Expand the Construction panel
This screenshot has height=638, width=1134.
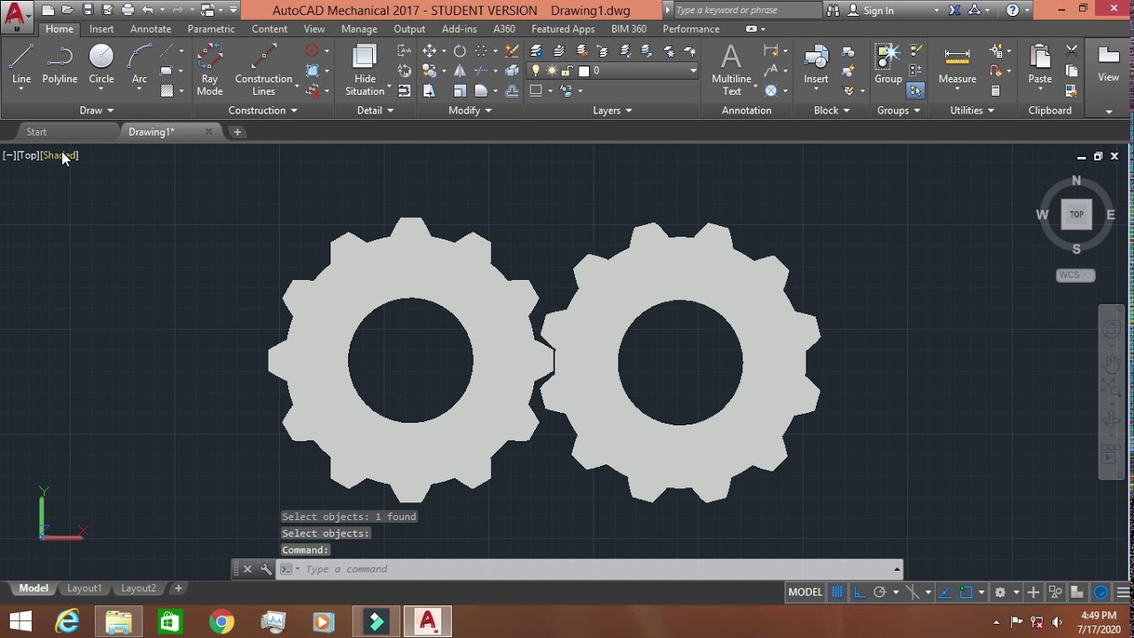(263, 111)
